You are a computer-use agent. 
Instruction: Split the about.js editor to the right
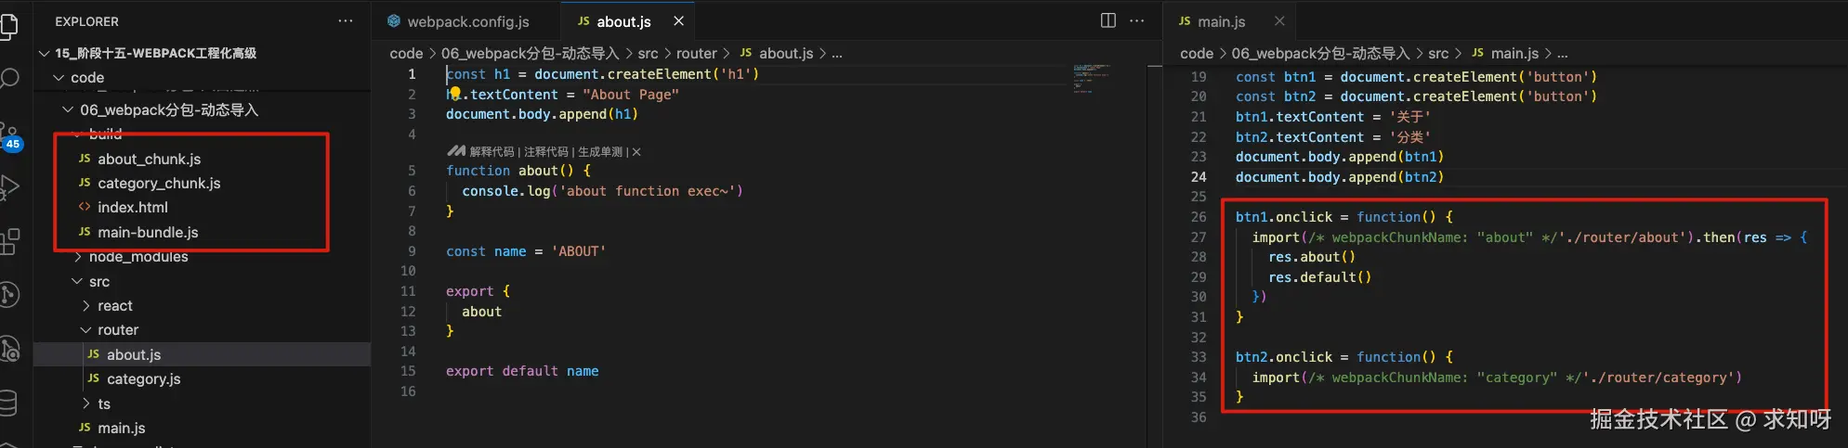click(1107, 20)
